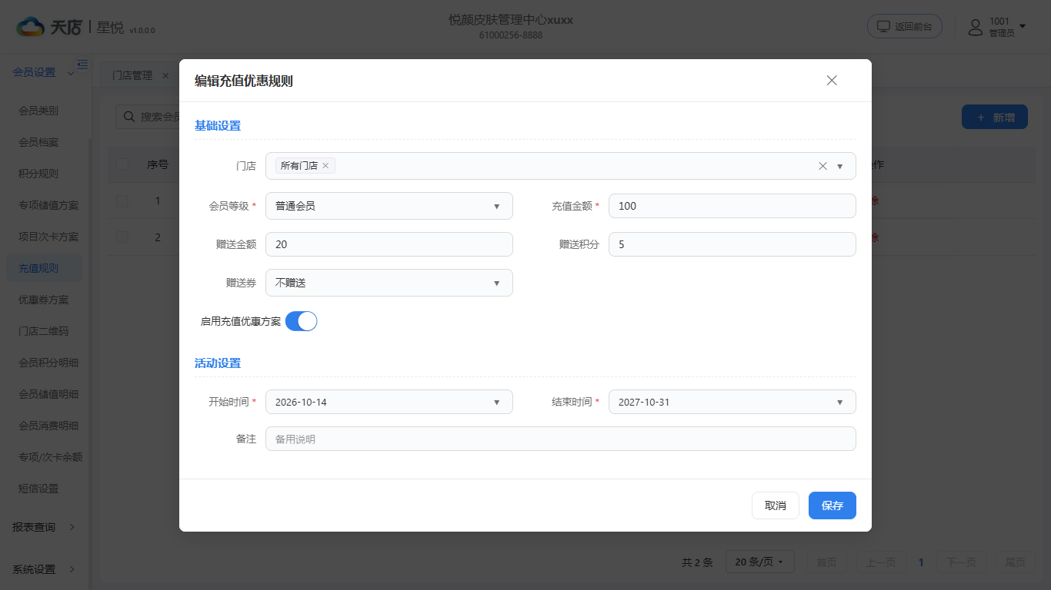Click the 充值金额 input field
This screenshot has width=1051, height=590.
732,206
